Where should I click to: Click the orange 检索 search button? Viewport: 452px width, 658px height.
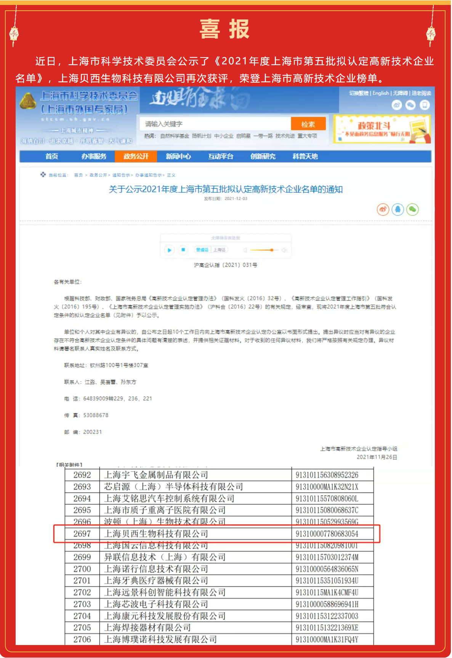tap(308, 124)
